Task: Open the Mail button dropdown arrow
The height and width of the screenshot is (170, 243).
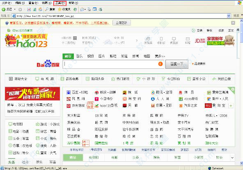Action: tap(85, 9)
